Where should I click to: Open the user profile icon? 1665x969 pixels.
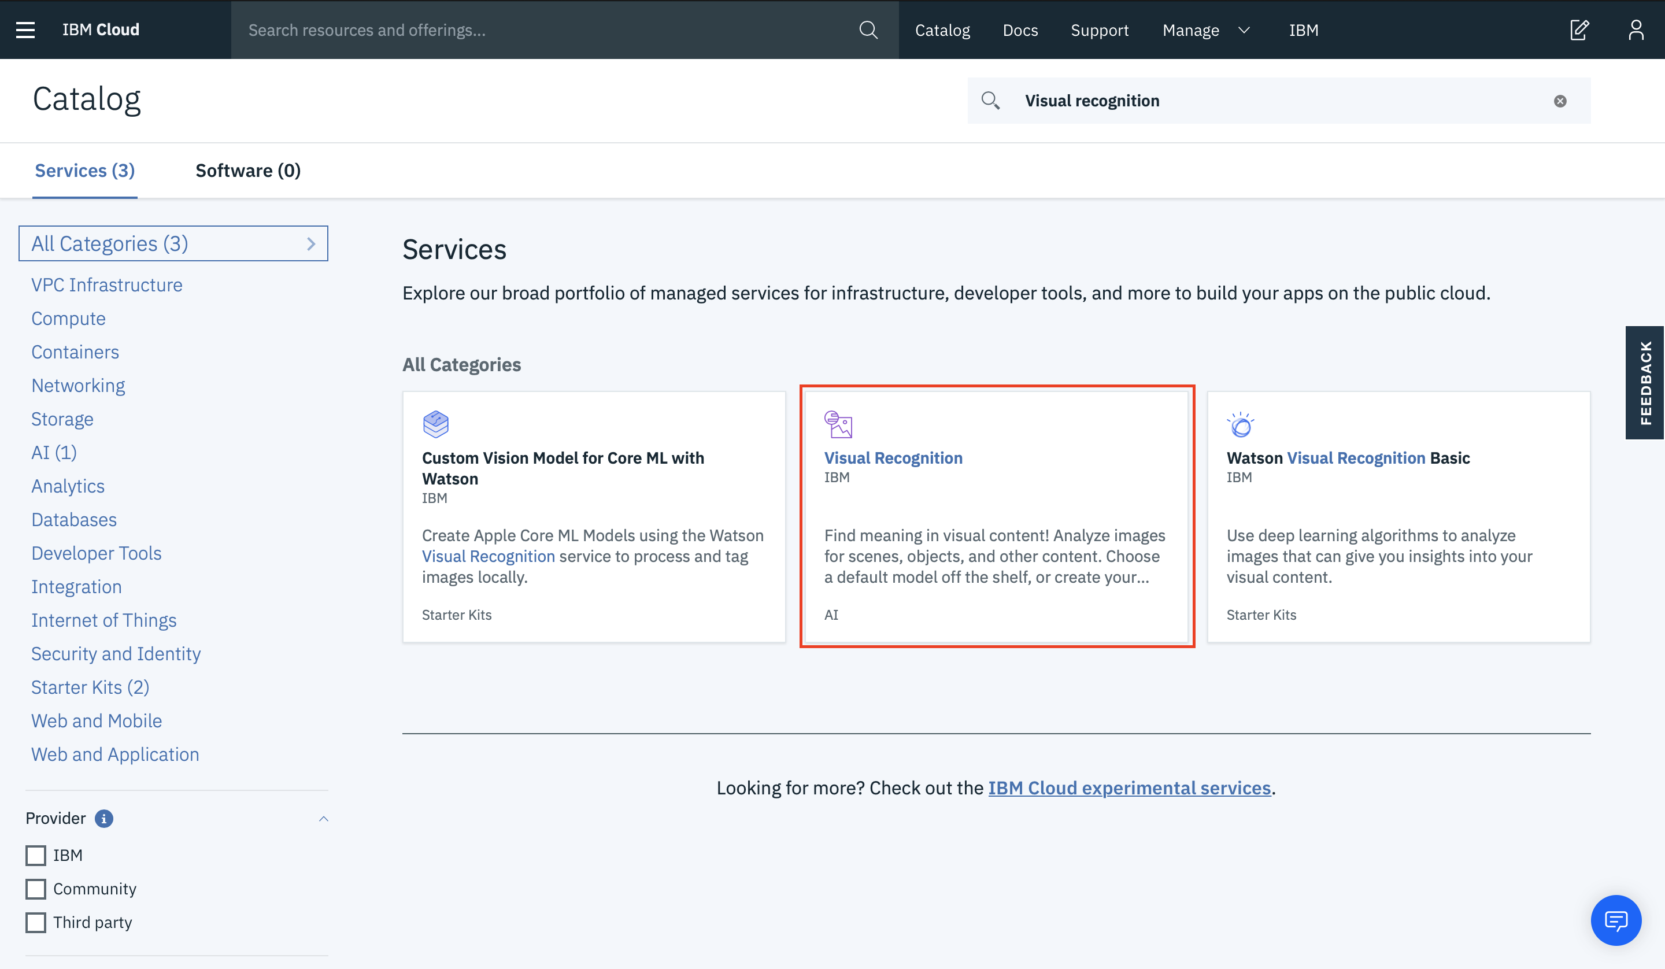(x=1636, y=29)
